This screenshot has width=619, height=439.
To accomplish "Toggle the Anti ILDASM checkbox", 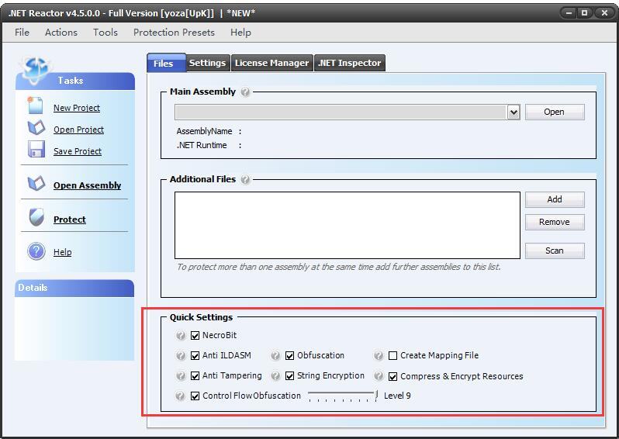I will pos(195,356).
